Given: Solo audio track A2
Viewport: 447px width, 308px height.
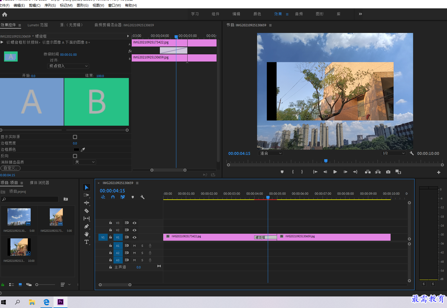Looking at the screenshot, I should pos(142,253).
